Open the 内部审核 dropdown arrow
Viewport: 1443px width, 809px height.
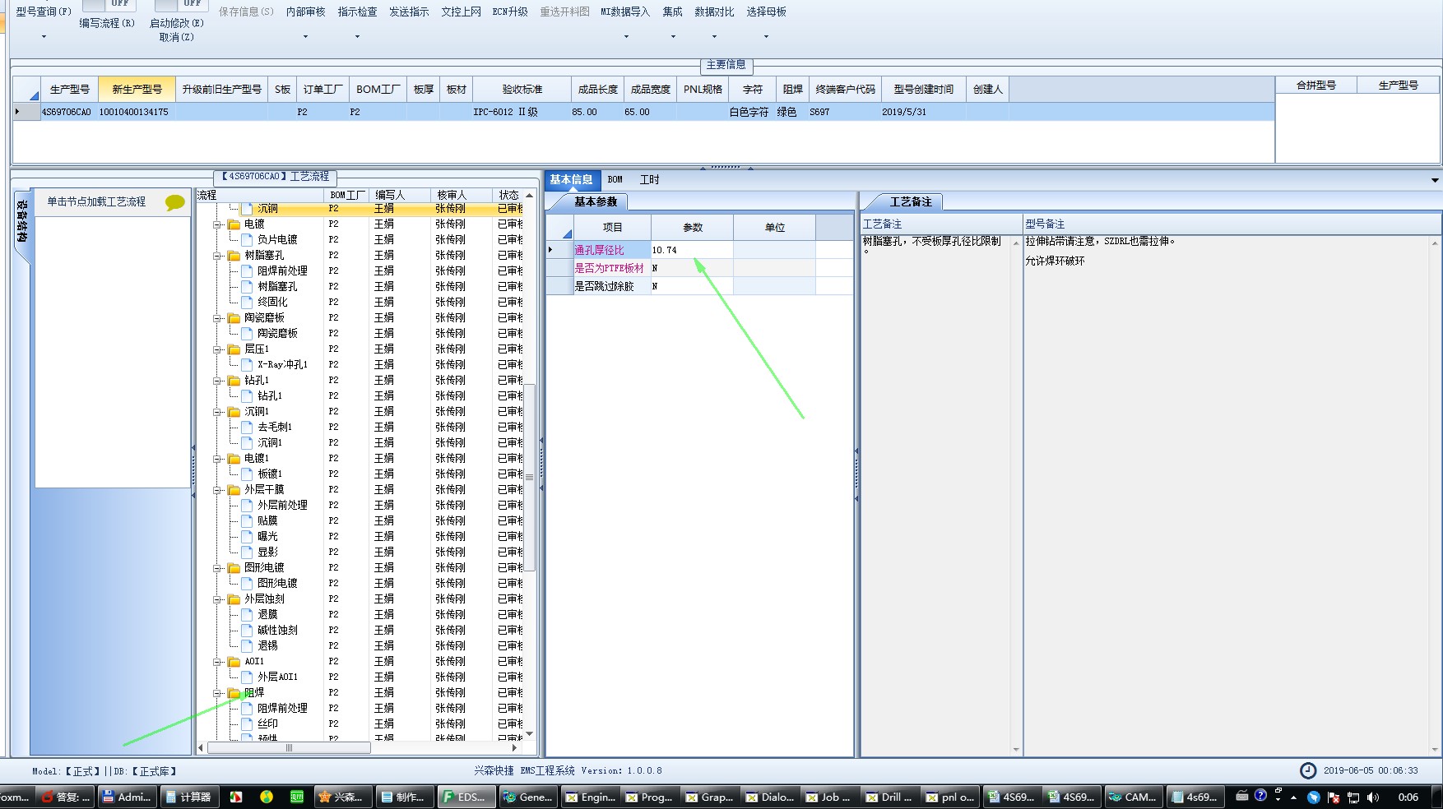click(x=305, y=37)
